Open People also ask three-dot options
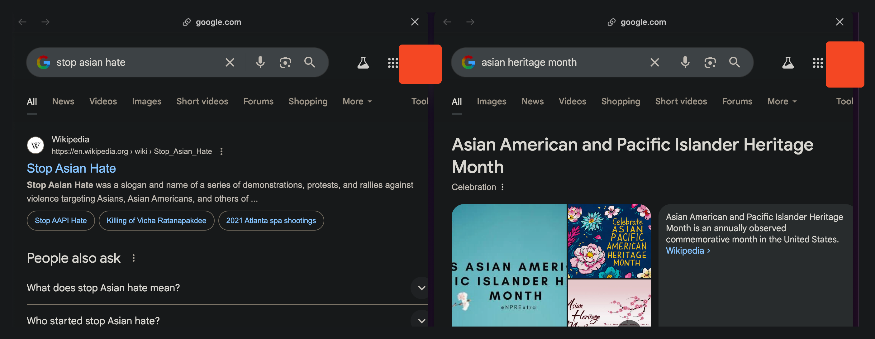This screenshot has height=339, width=875. pyautogui.click(x=134, y=258)
